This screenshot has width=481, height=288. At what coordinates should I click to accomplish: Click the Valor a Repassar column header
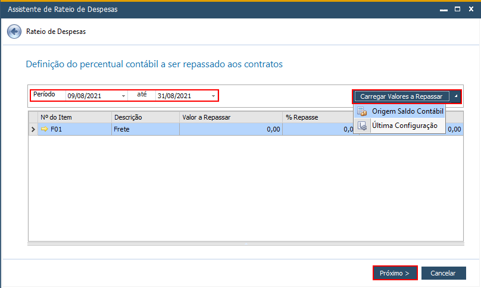pyautogui.click(x=231, y=117)
